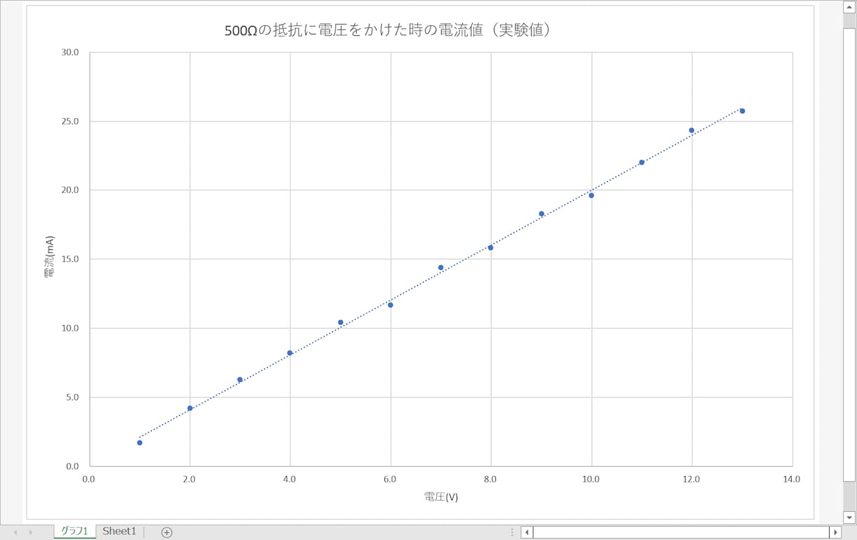Select the data point at 3.0 V
857x540 pixels.
pyautogui.click(x=240, y=379)
